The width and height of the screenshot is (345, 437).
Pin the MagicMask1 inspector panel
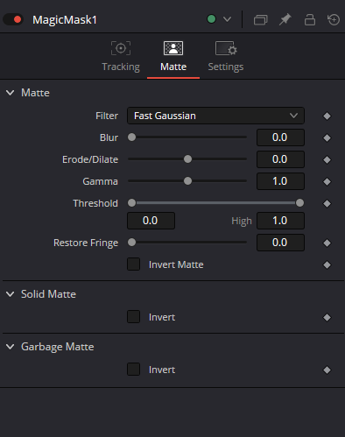pyautogui.click(x=285, y=20)
